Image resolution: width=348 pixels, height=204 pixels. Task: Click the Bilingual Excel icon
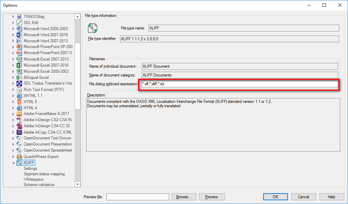(x=19, y=77)
